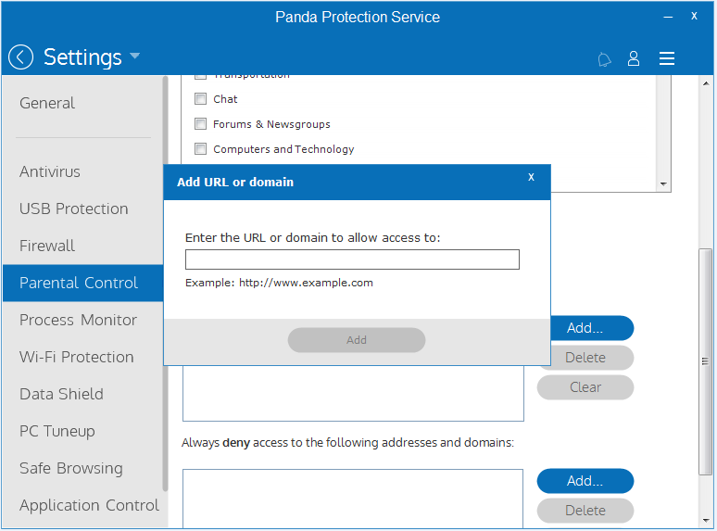
Task: Click the main panel's up scroll arrow
Action: pos(706,83)
